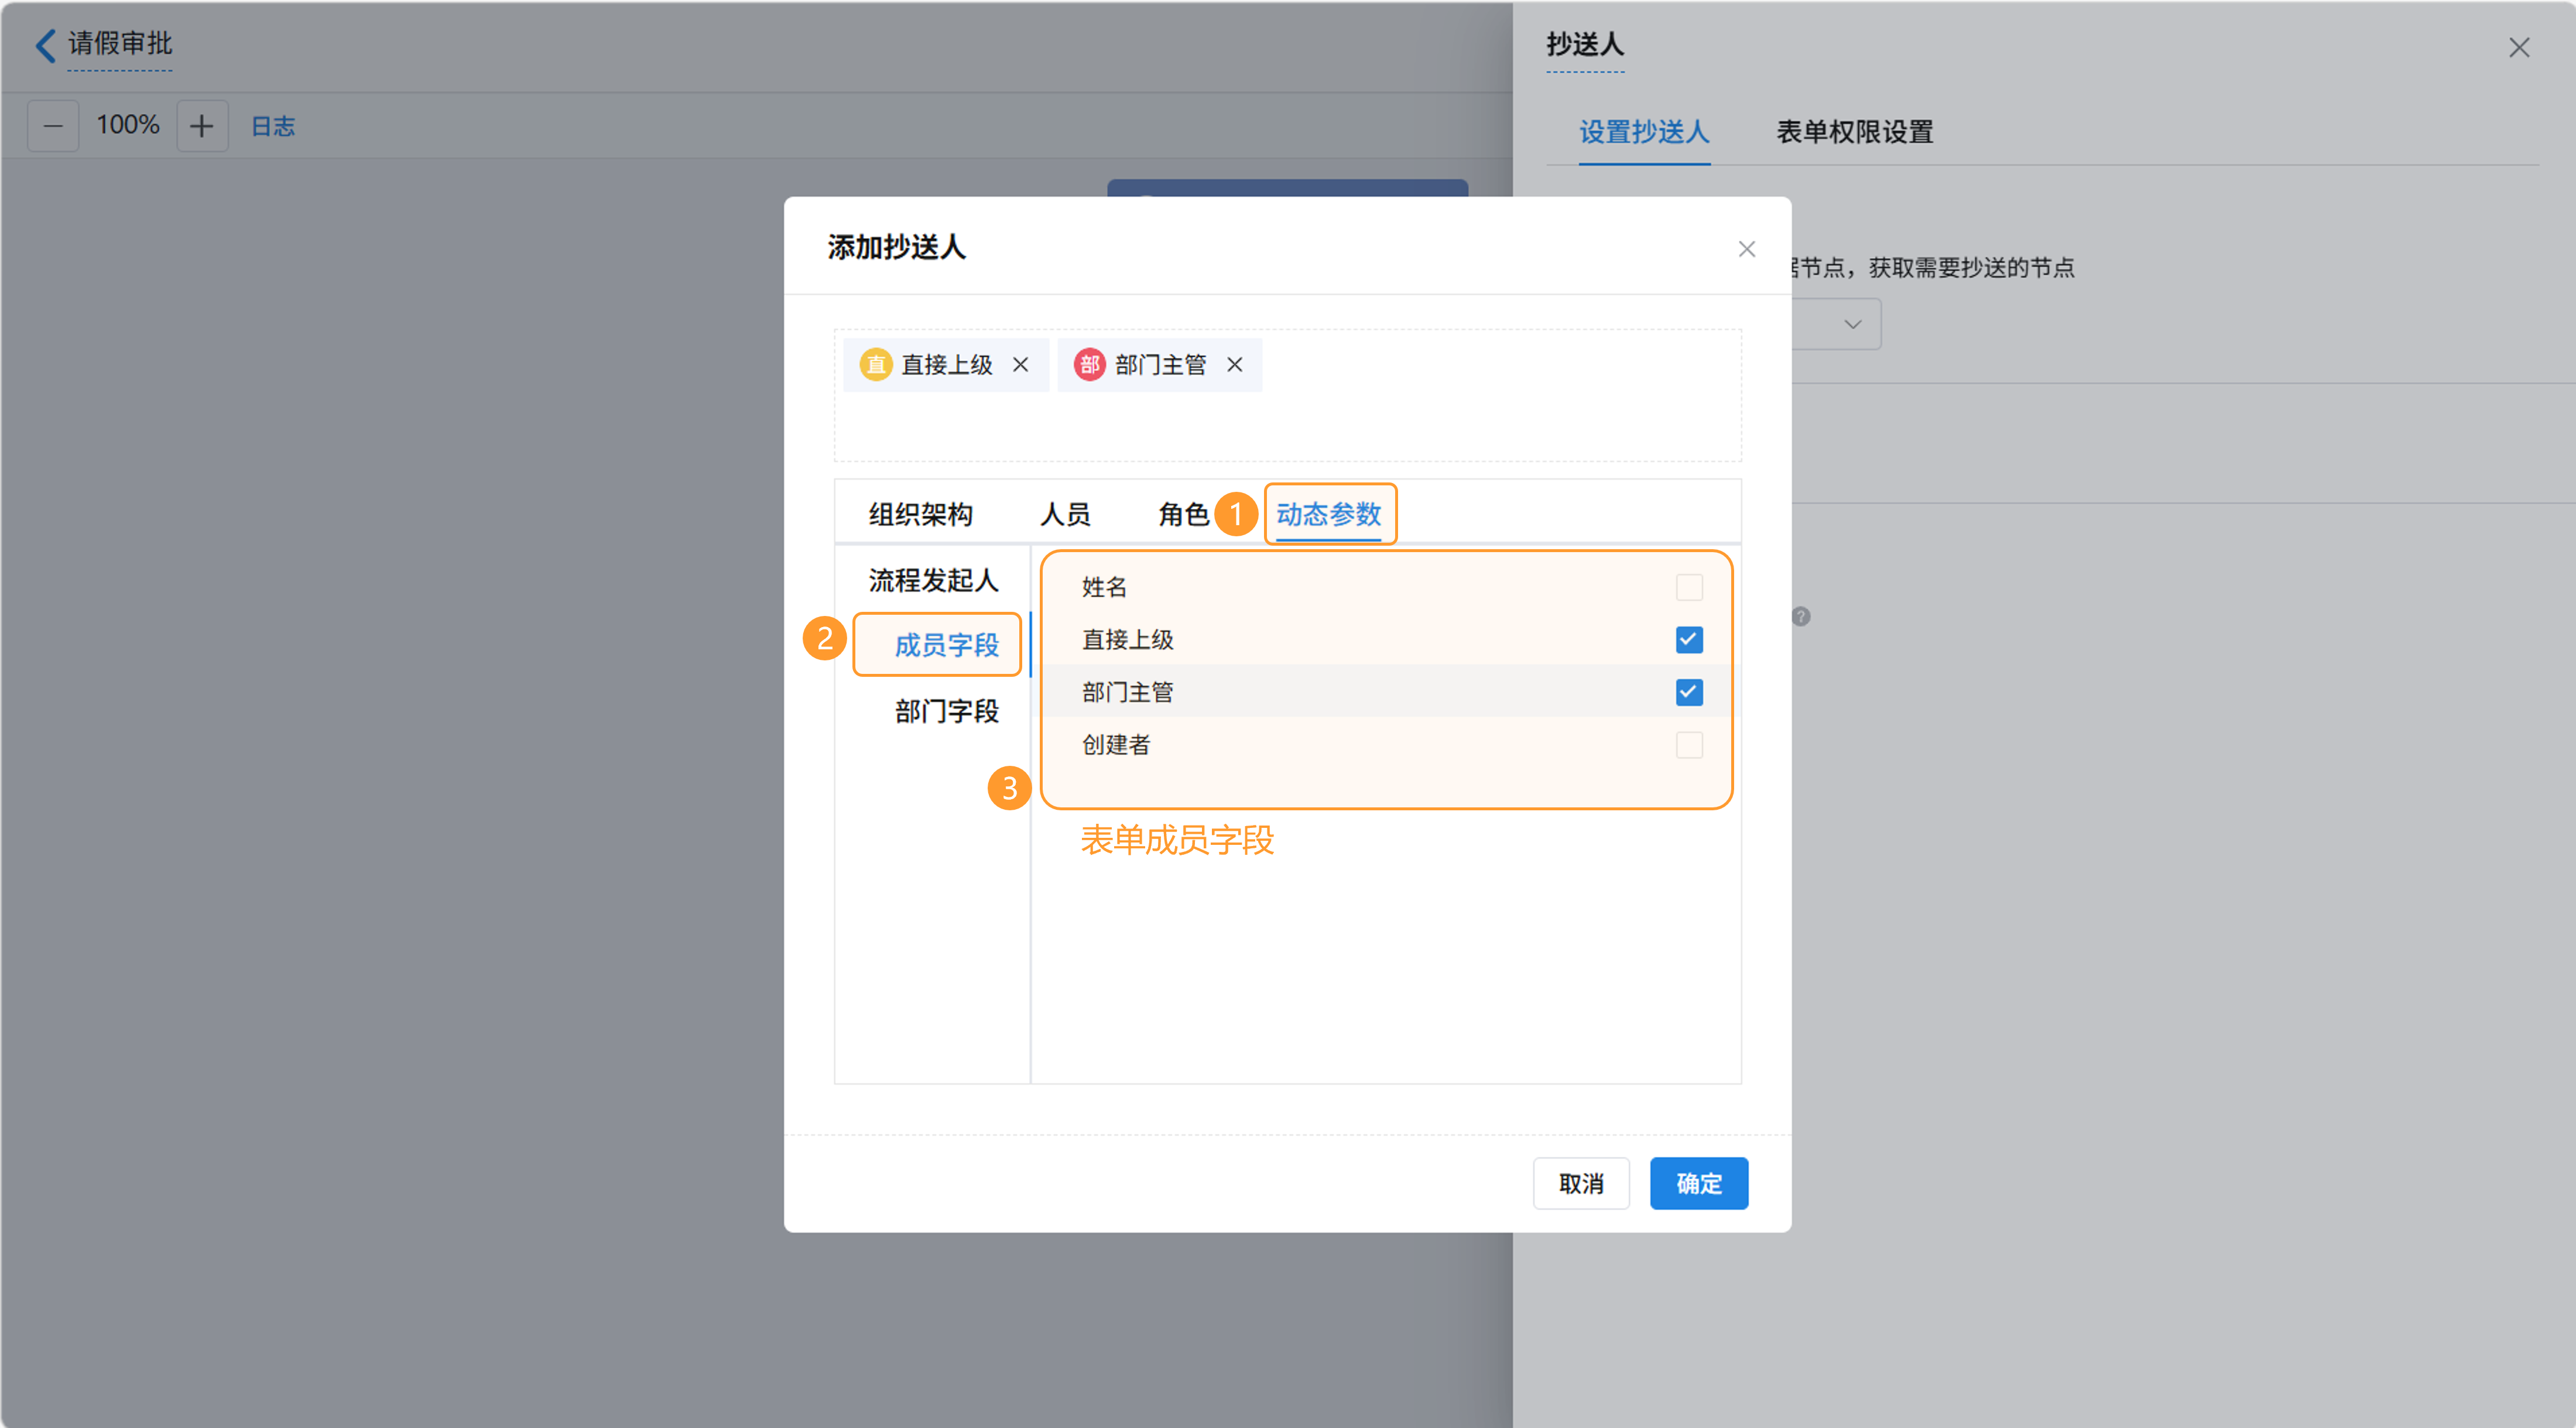Remove the 直接上级 tag
This screenshot has height=1428, width=2576.
click(1020, 365)
